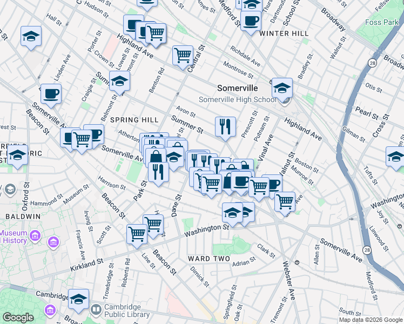The image size is (404, 324).
Task: Click the purple museum icon next to Museum label
Action: [35, 236]
